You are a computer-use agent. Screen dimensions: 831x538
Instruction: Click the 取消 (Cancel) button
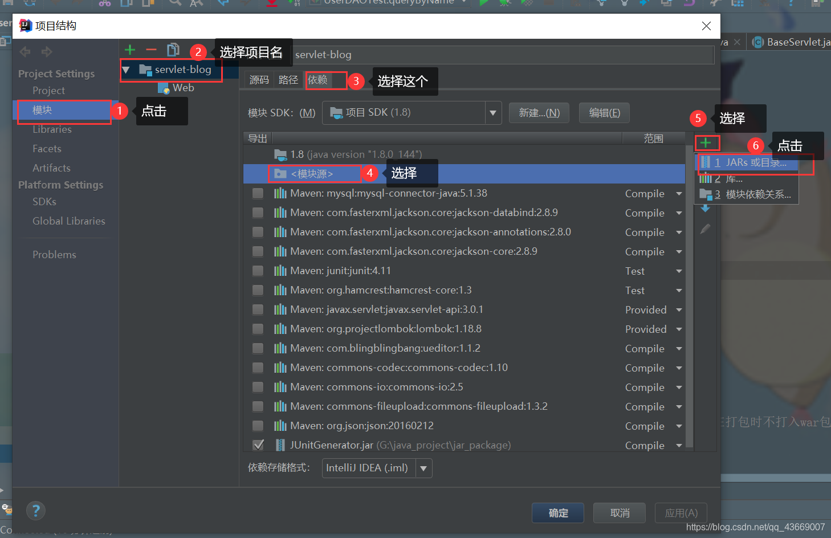[x=620, y=513]
